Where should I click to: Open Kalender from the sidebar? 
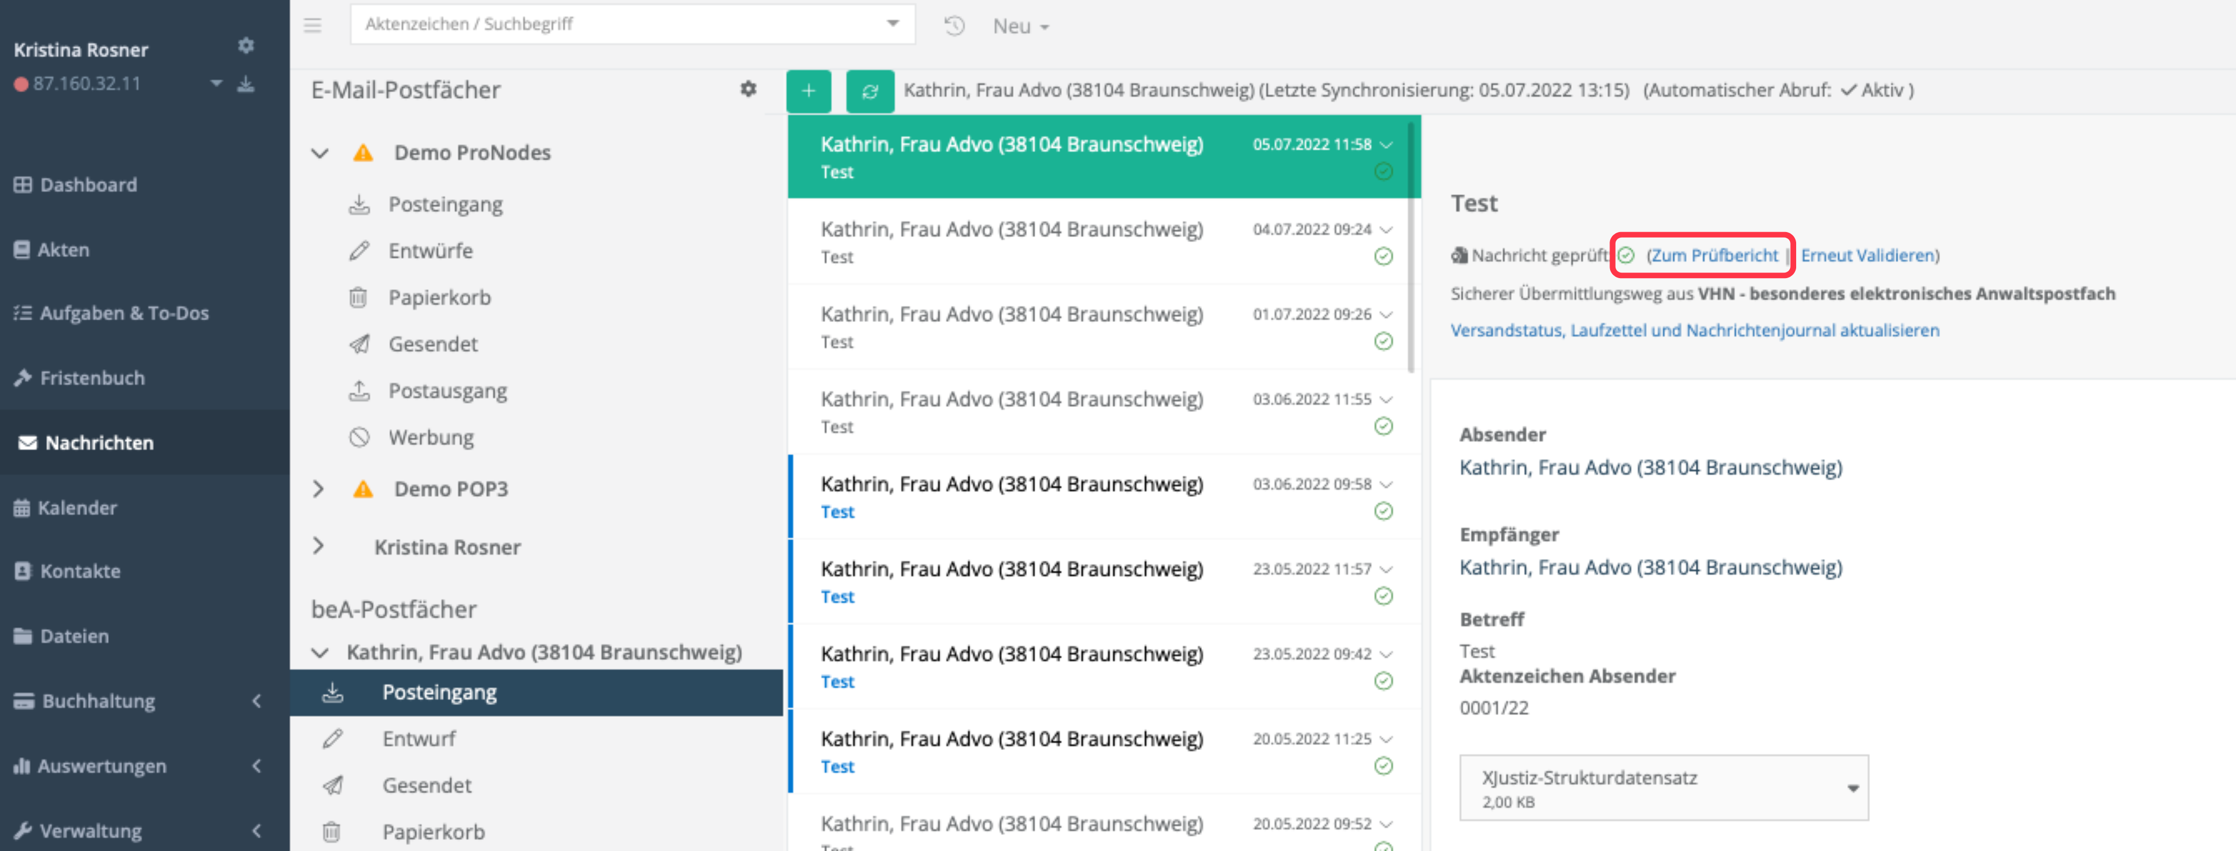click(x=77, y=507)
